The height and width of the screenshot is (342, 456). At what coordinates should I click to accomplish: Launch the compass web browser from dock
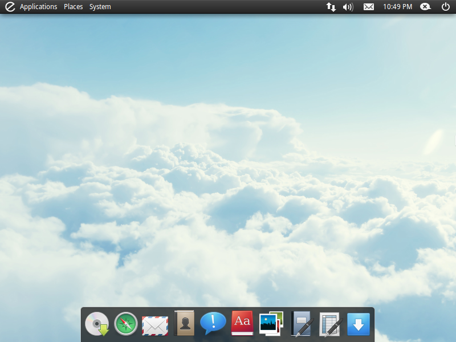[126, 324]
